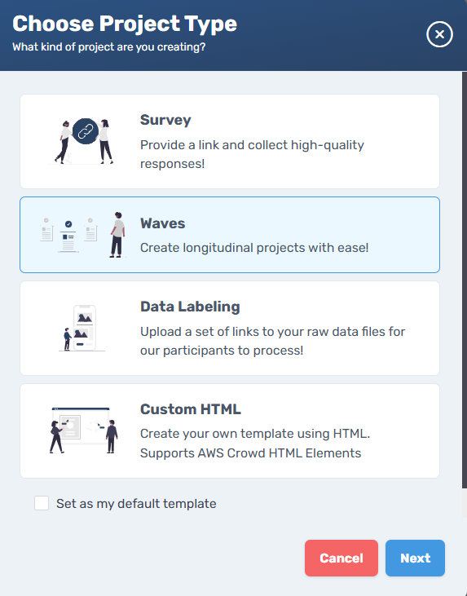This screenshot has width=467, height=596.
Task: Close the Choose Project Type dialog
Action: point(439,34)
